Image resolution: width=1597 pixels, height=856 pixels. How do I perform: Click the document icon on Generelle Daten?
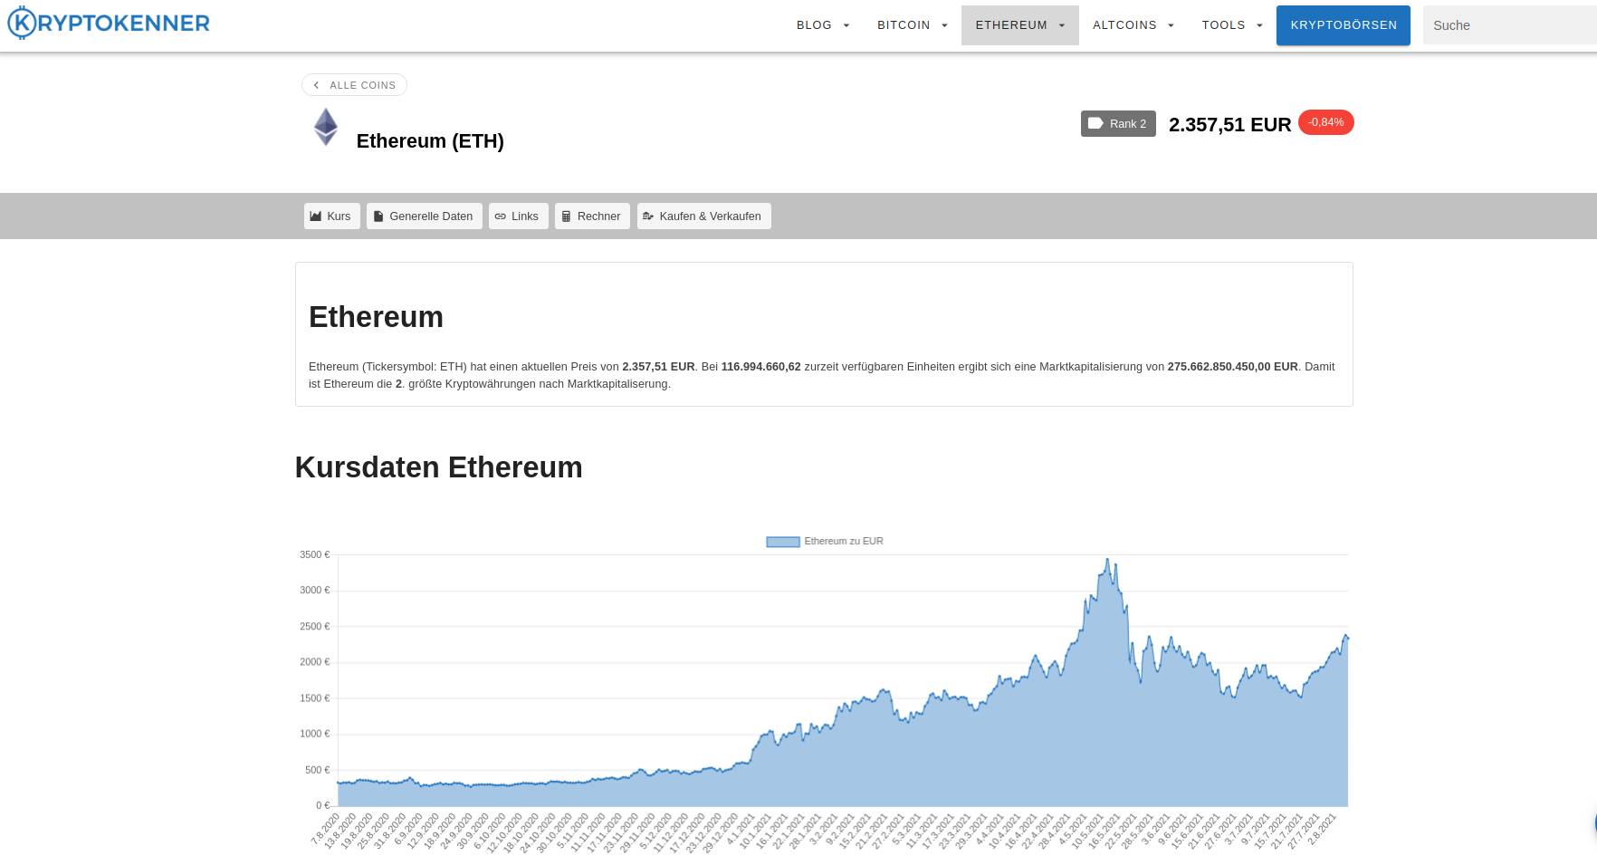click(x=378, y=216)
